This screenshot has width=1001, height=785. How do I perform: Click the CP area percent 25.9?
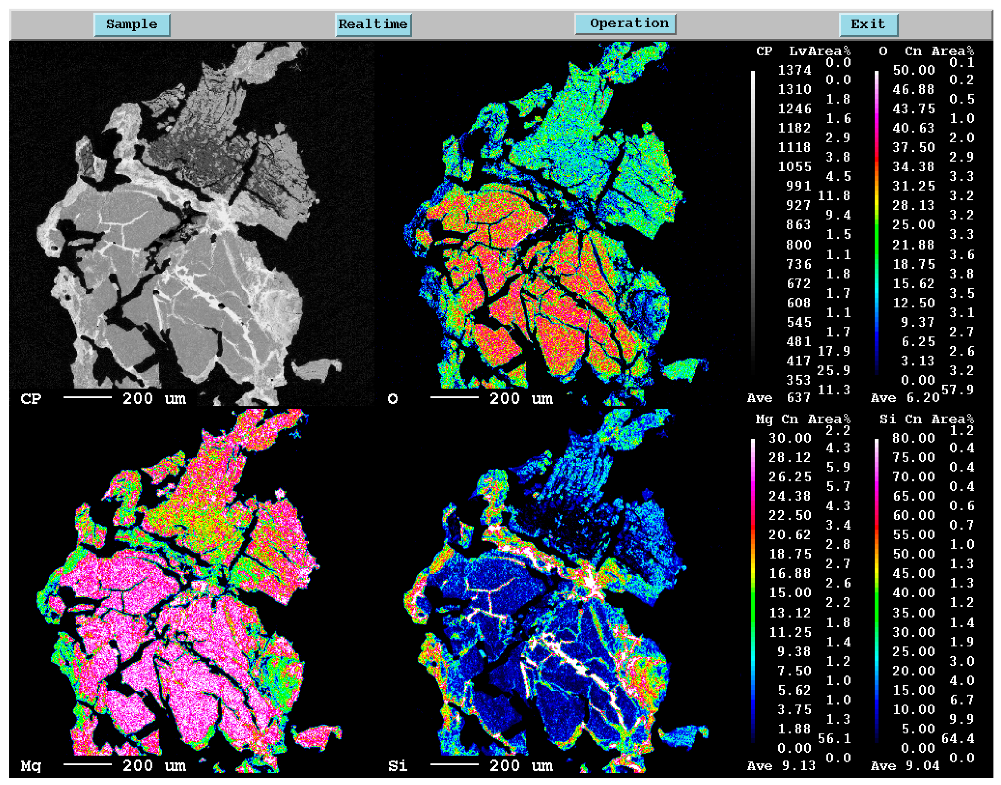834,371
